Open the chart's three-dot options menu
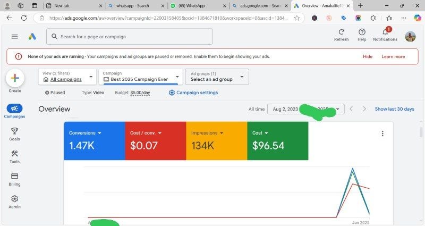This screenshot has height=226, width=425. tap(382, 134)
